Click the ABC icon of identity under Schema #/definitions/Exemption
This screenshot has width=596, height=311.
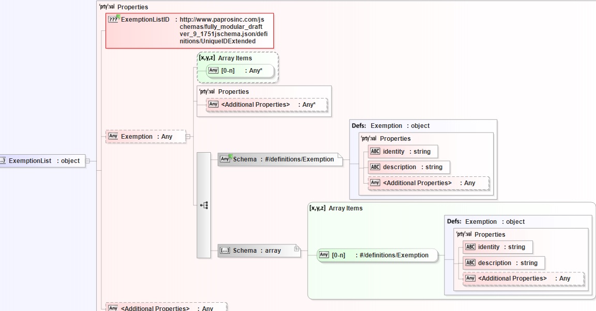[375, 152]
